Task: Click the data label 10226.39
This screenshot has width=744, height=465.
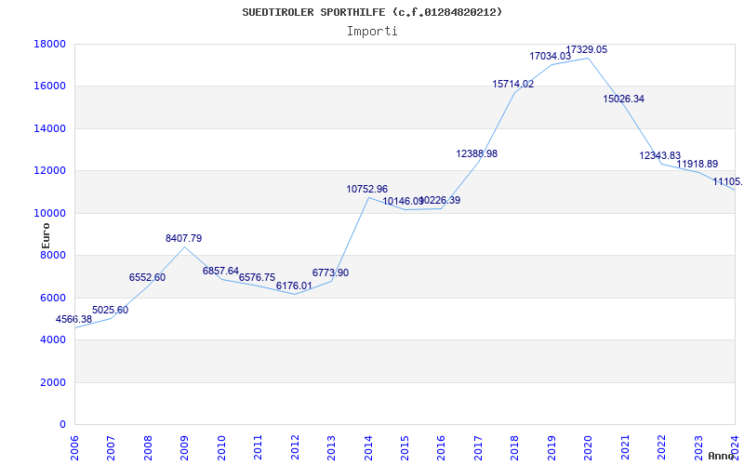Action: [x=440, y=200]
